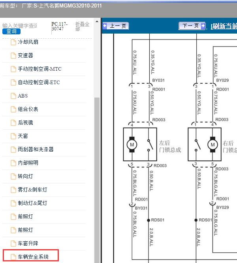
Task: Click the document icon beside 组合仪表
Action: point(13,109)
